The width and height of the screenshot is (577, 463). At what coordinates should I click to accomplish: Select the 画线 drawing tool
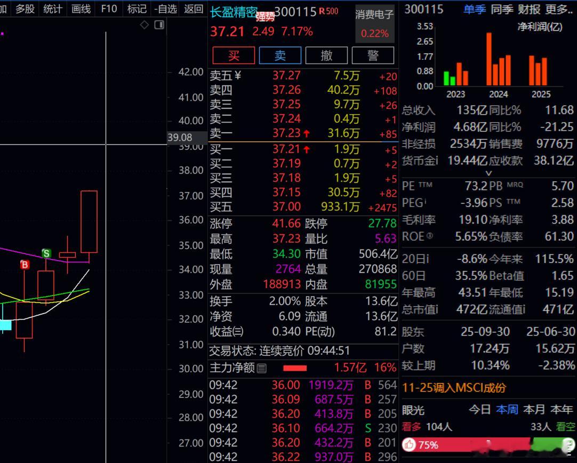80,9
